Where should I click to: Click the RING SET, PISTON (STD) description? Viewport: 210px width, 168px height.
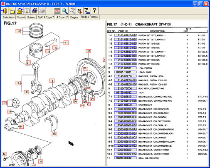coord(151,76)
